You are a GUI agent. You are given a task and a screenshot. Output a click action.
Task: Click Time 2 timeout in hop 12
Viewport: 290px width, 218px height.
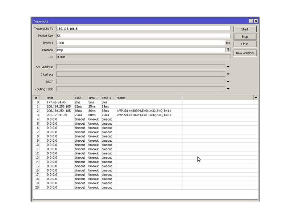[94, 153]
